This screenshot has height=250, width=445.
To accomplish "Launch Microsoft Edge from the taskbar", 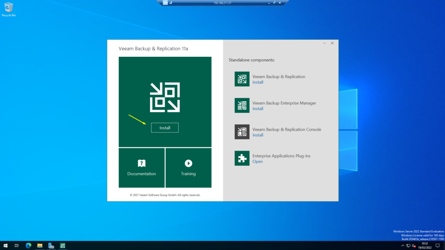I will 28,246.
